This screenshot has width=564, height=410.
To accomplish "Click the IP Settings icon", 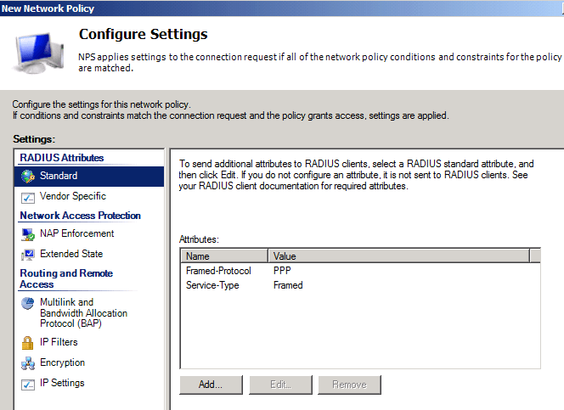I will pos(26,384).
